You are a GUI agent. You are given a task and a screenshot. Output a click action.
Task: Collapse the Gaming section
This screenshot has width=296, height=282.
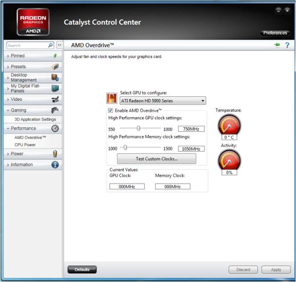33,110
